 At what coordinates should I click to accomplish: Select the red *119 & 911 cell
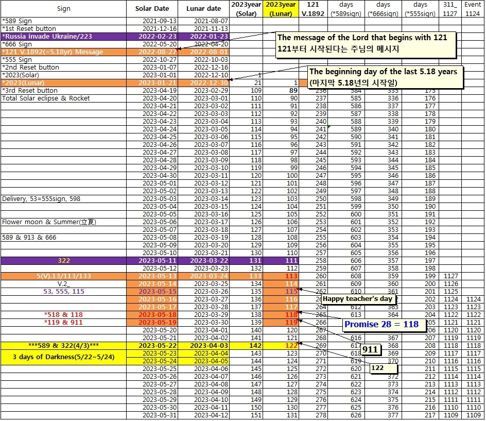point(63,323)
